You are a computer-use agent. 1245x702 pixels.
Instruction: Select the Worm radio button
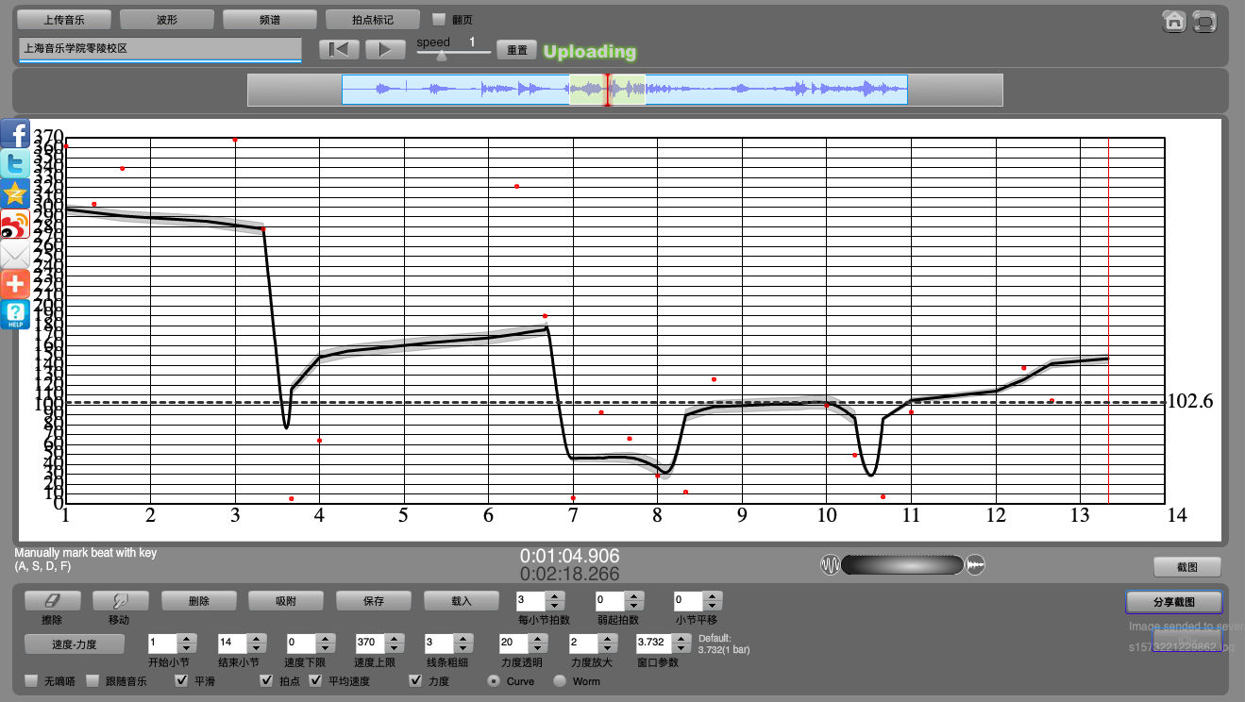coord(560,680)
